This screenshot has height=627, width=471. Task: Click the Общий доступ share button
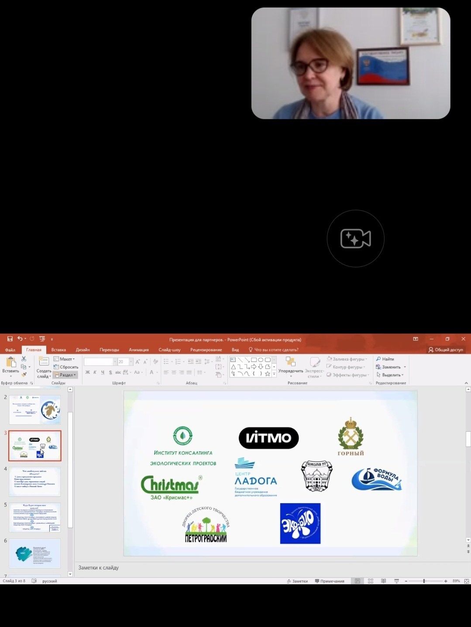446,350
